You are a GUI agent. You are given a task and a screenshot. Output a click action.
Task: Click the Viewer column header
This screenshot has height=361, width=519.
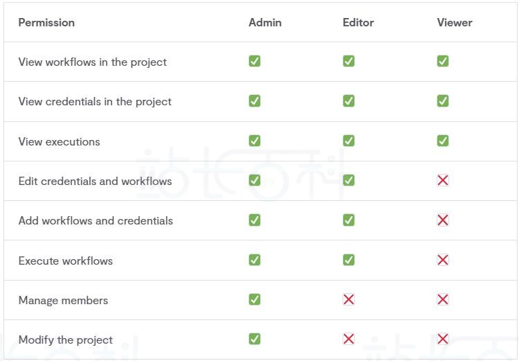coord(455,22)
